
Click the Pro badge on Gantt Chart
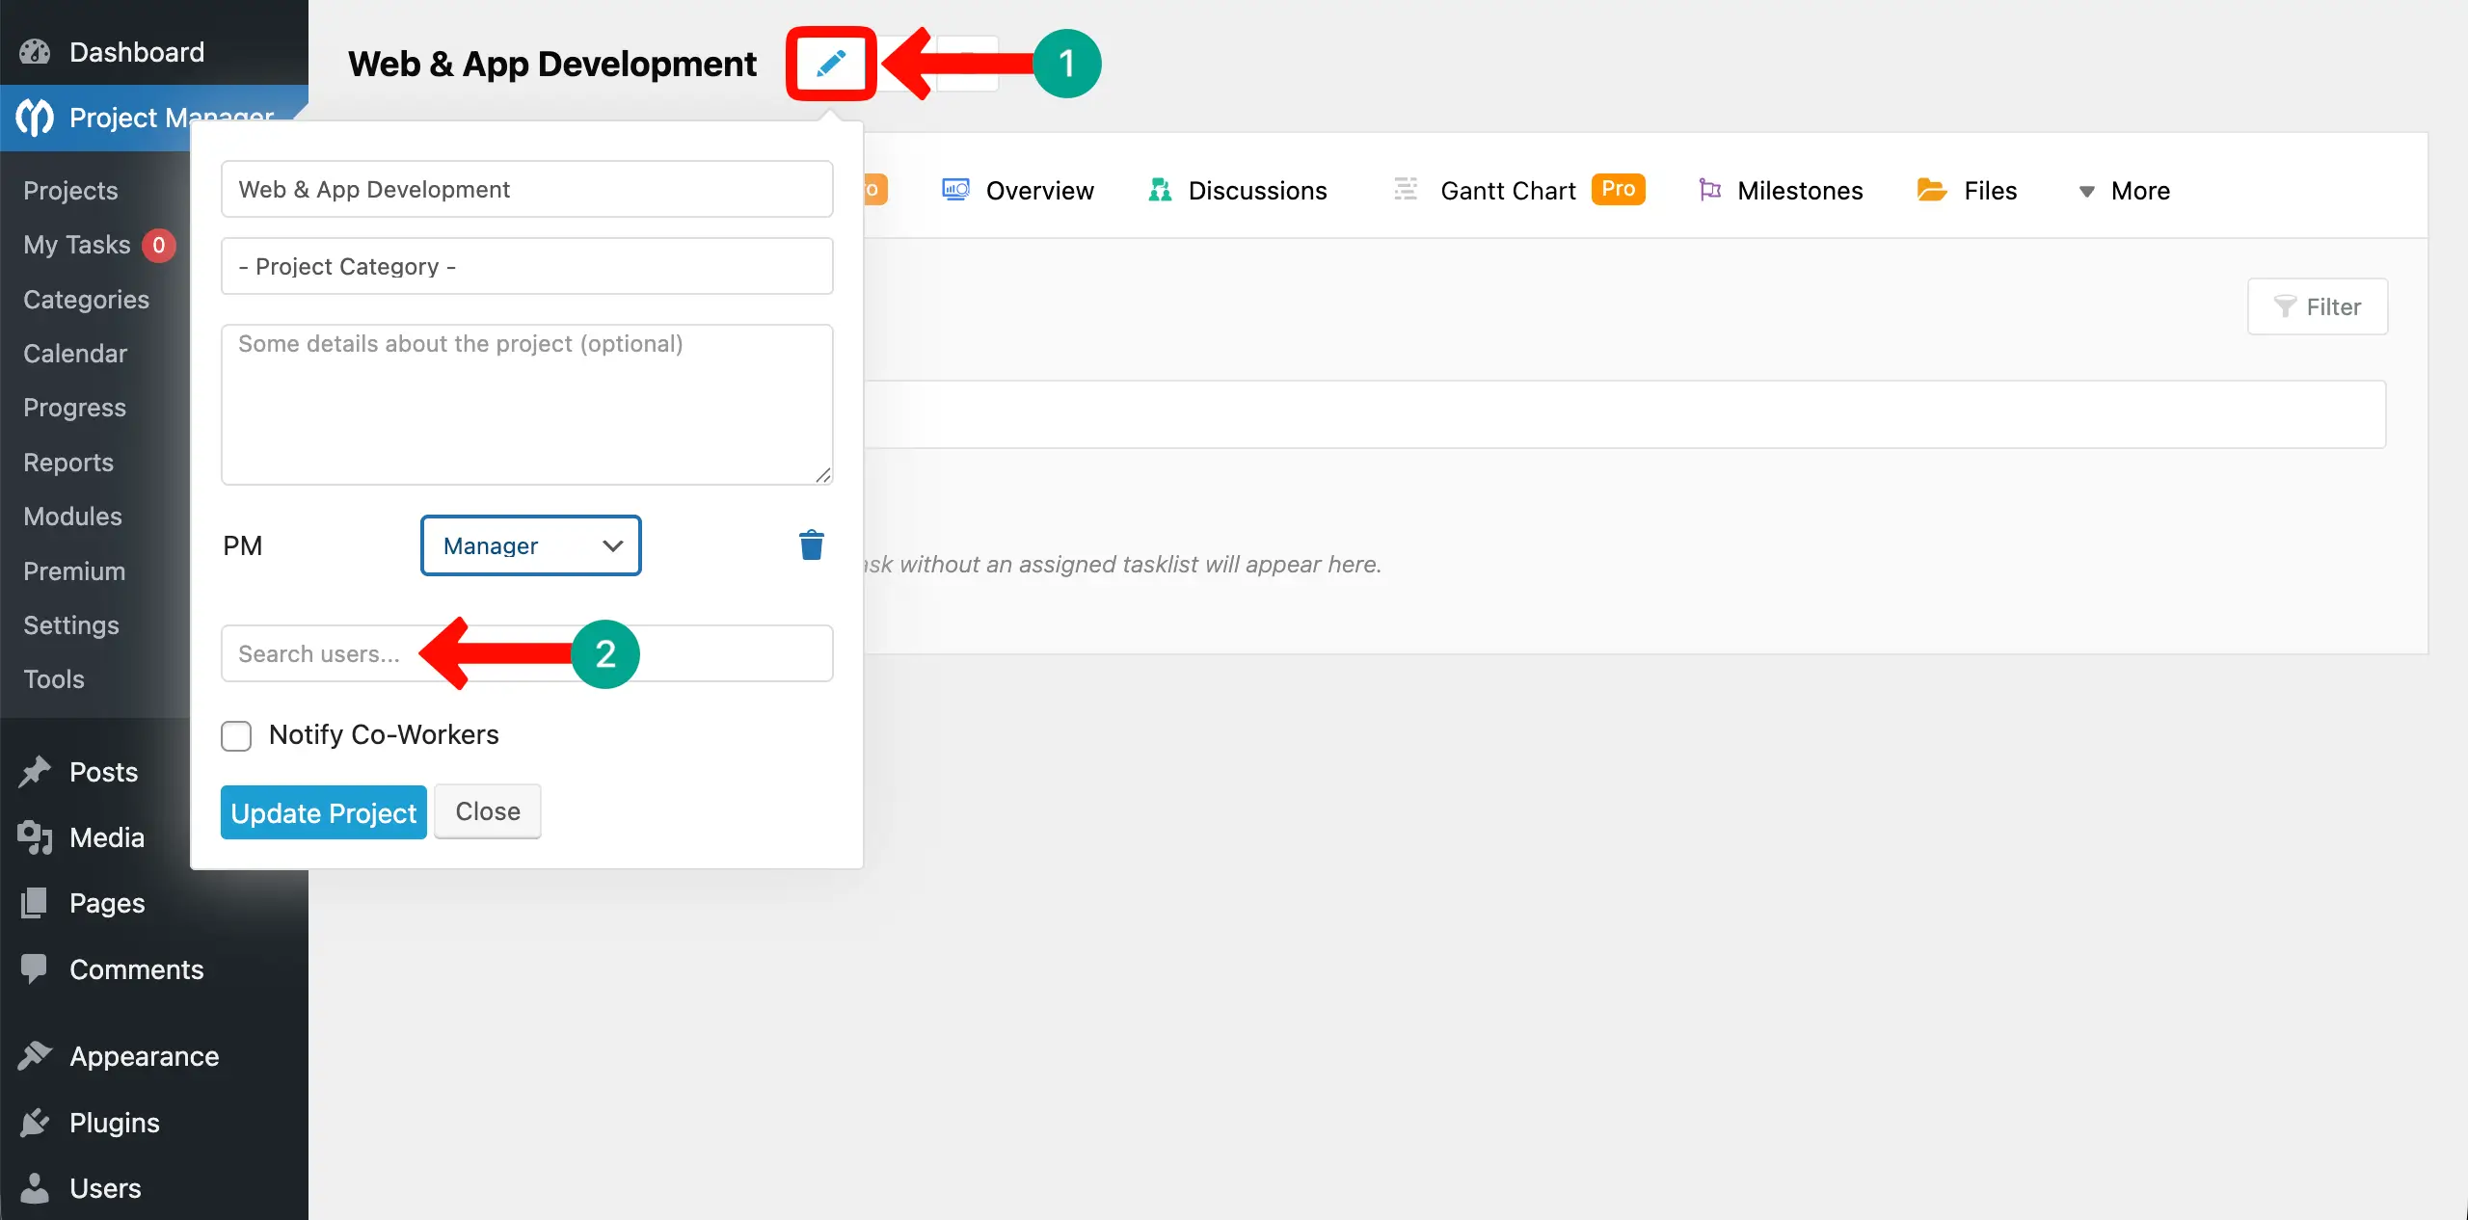click(x=1618, y=189)
